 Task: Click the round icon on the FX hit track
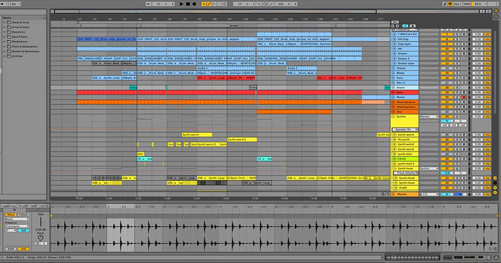(x=393, y=159)
